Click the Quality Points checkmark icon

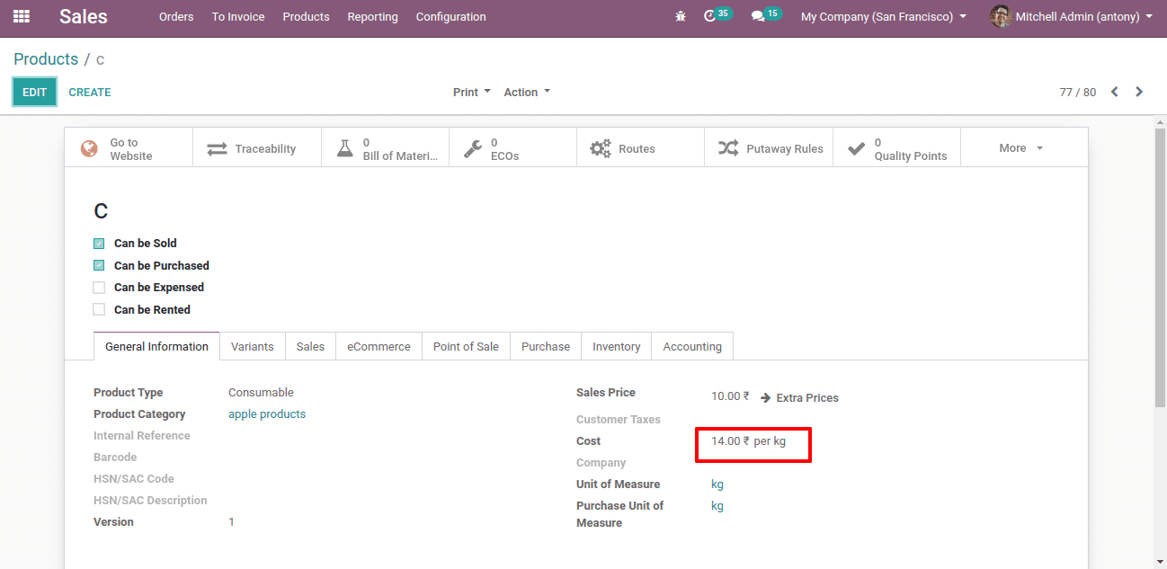click(x=857, y=148)
